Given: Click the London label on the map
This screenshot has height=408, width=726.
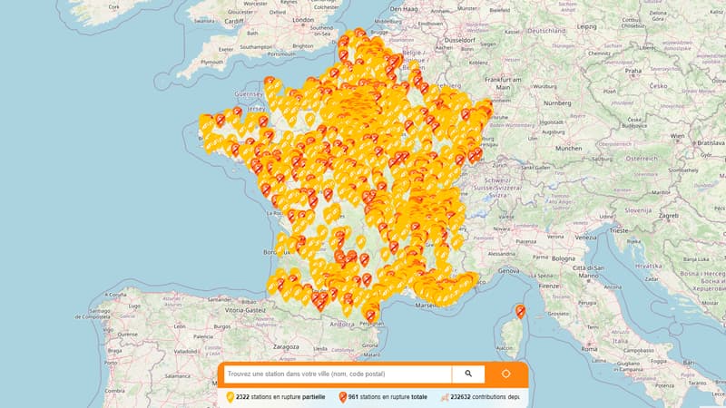Looking at the screenshot, I should tap(304, 19).
